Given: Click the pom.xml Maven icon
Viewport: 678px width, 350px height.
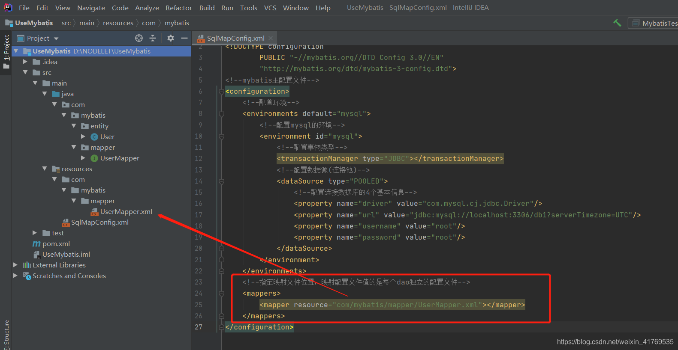Looking at the screenshot, I should tap(36, 244).
